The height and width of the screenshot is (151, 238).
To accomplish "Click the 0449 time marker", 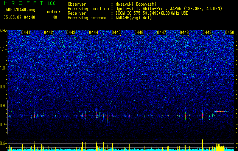I will coord(207,32).
